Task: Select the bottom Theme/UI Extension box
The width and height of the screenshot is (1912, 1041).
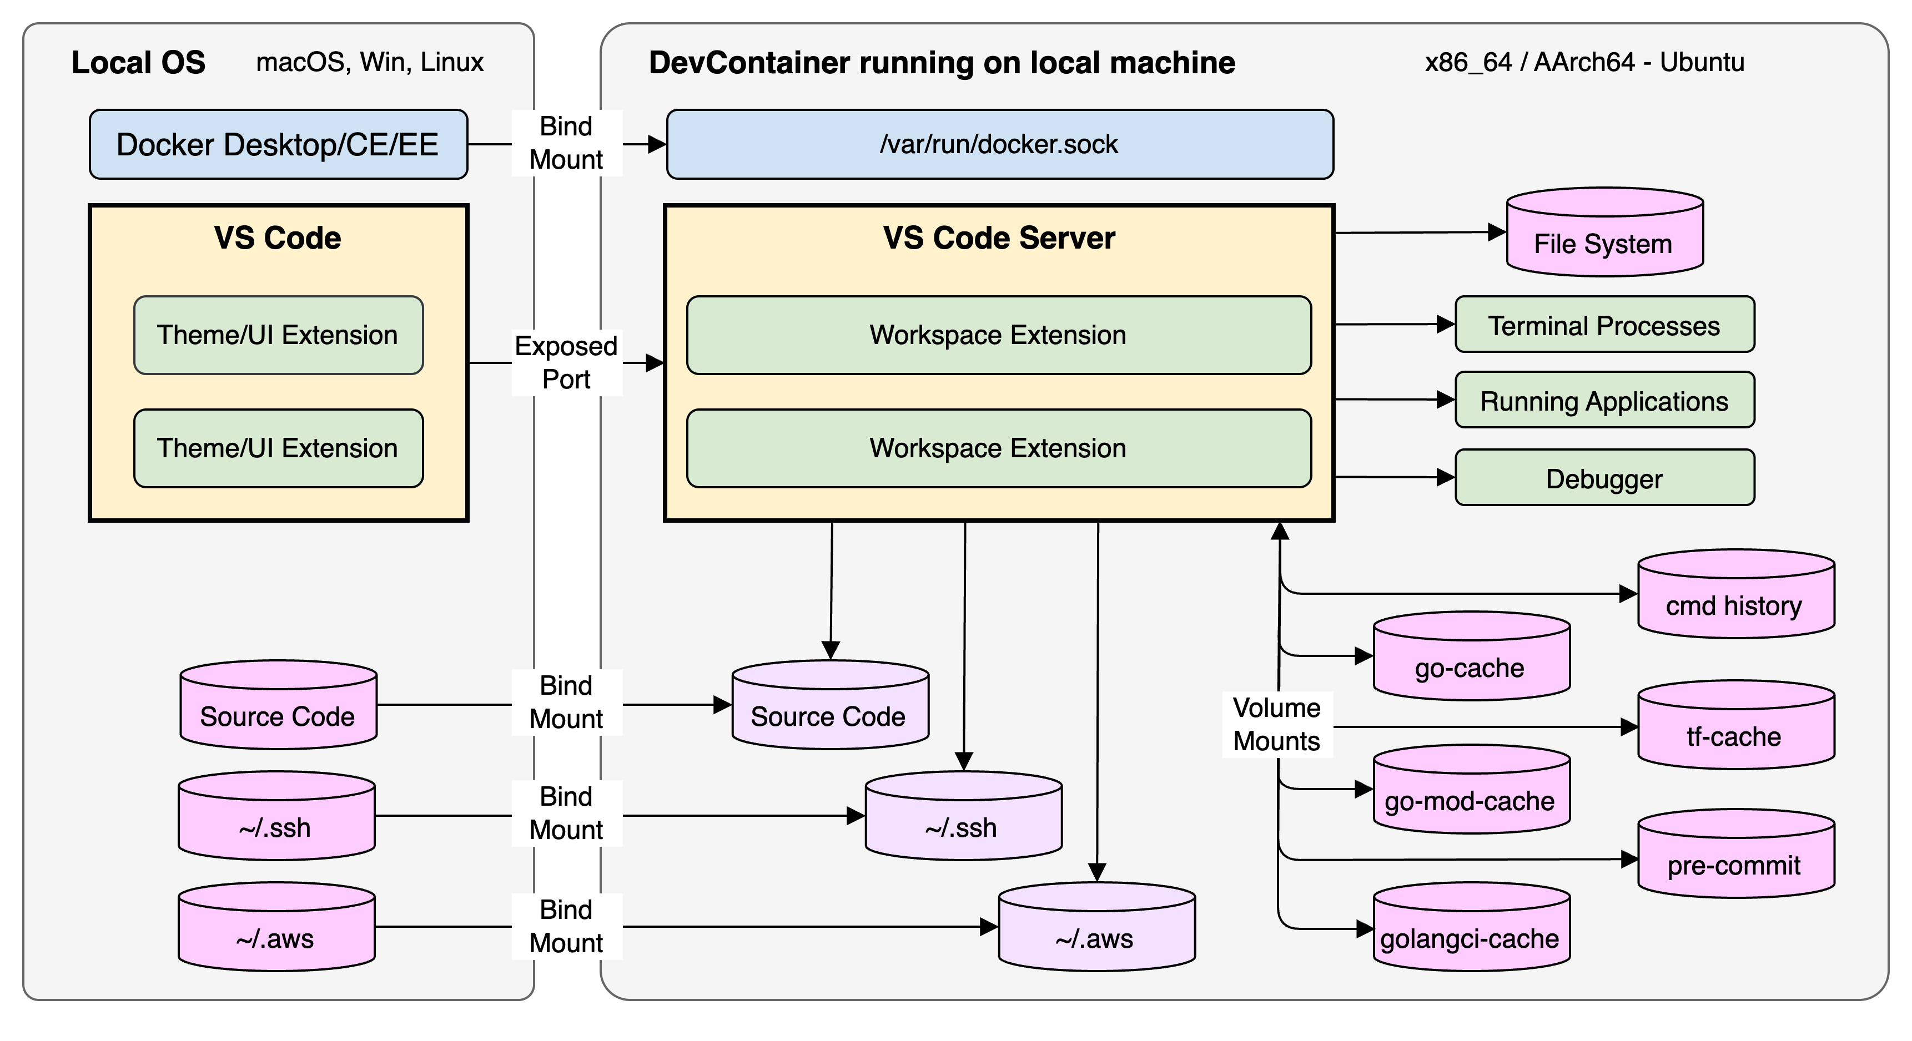Action: [x=278, y=448]
